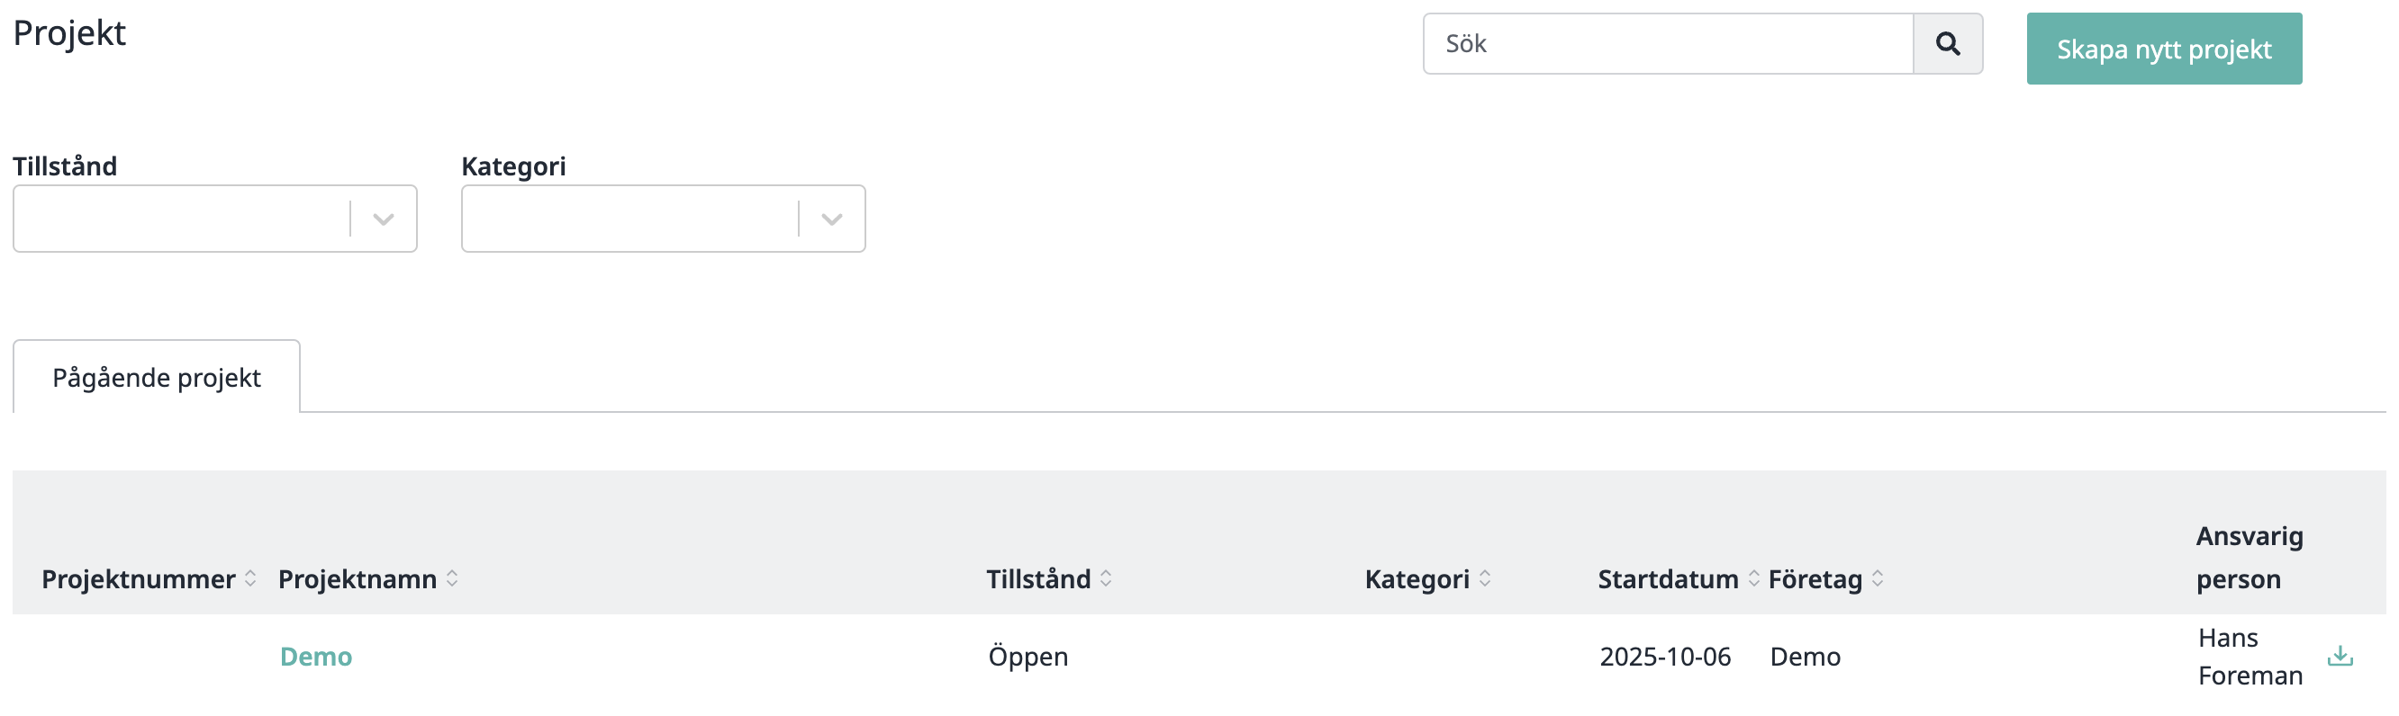Click the Projektnummer column header
2399x716 pixels.
(x=138, y=579)
